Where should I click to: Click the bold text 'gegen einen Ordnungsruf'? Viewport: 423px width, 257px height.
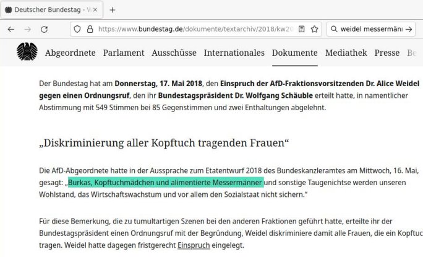point(84,95)
